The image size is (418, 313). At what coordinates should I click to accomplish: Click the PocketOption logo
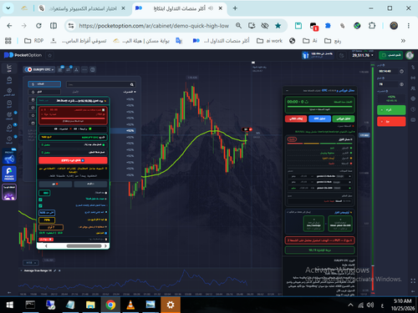pyautogui.click(x=23, y=55)
